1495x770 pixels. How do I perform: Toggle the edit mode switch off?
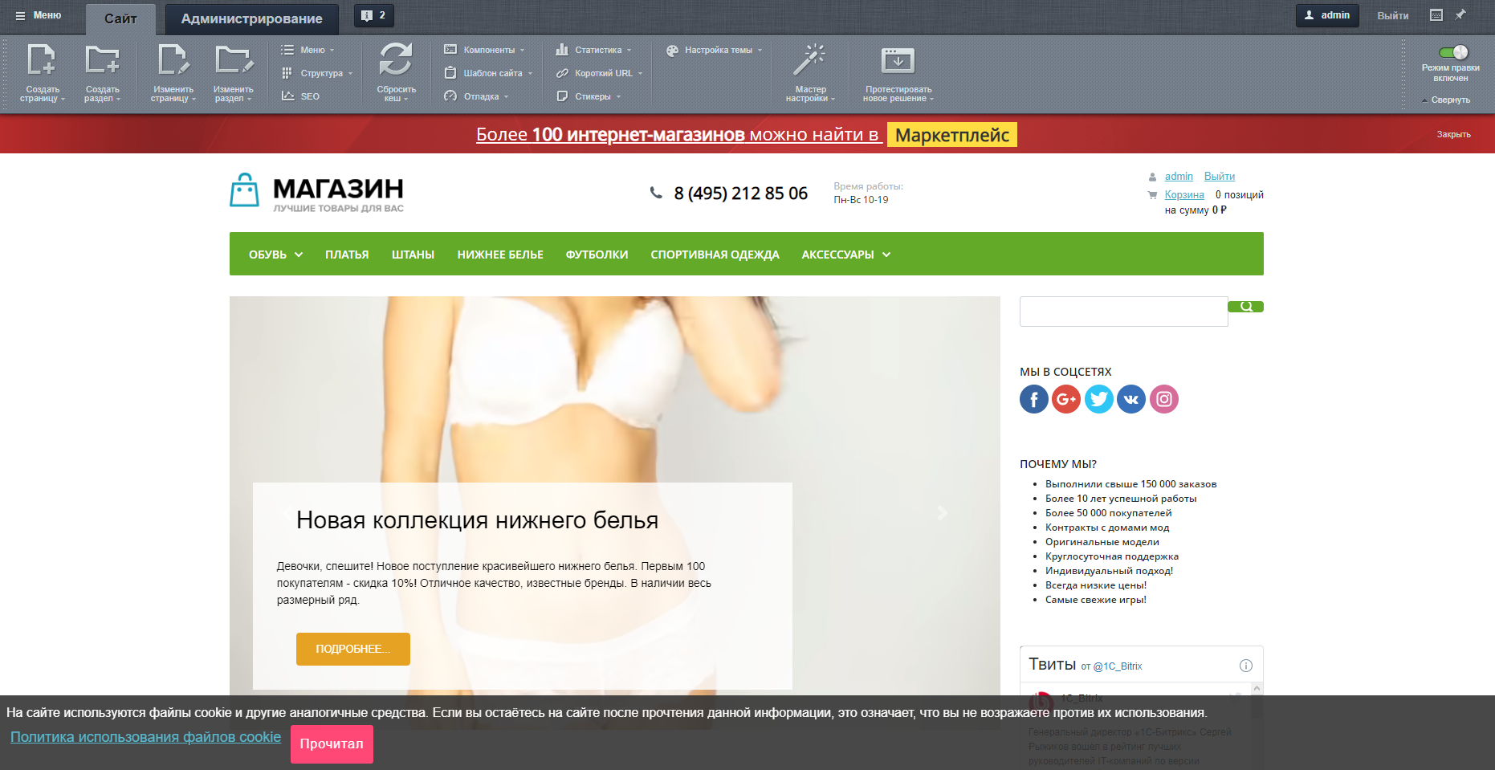[1452, 52]
